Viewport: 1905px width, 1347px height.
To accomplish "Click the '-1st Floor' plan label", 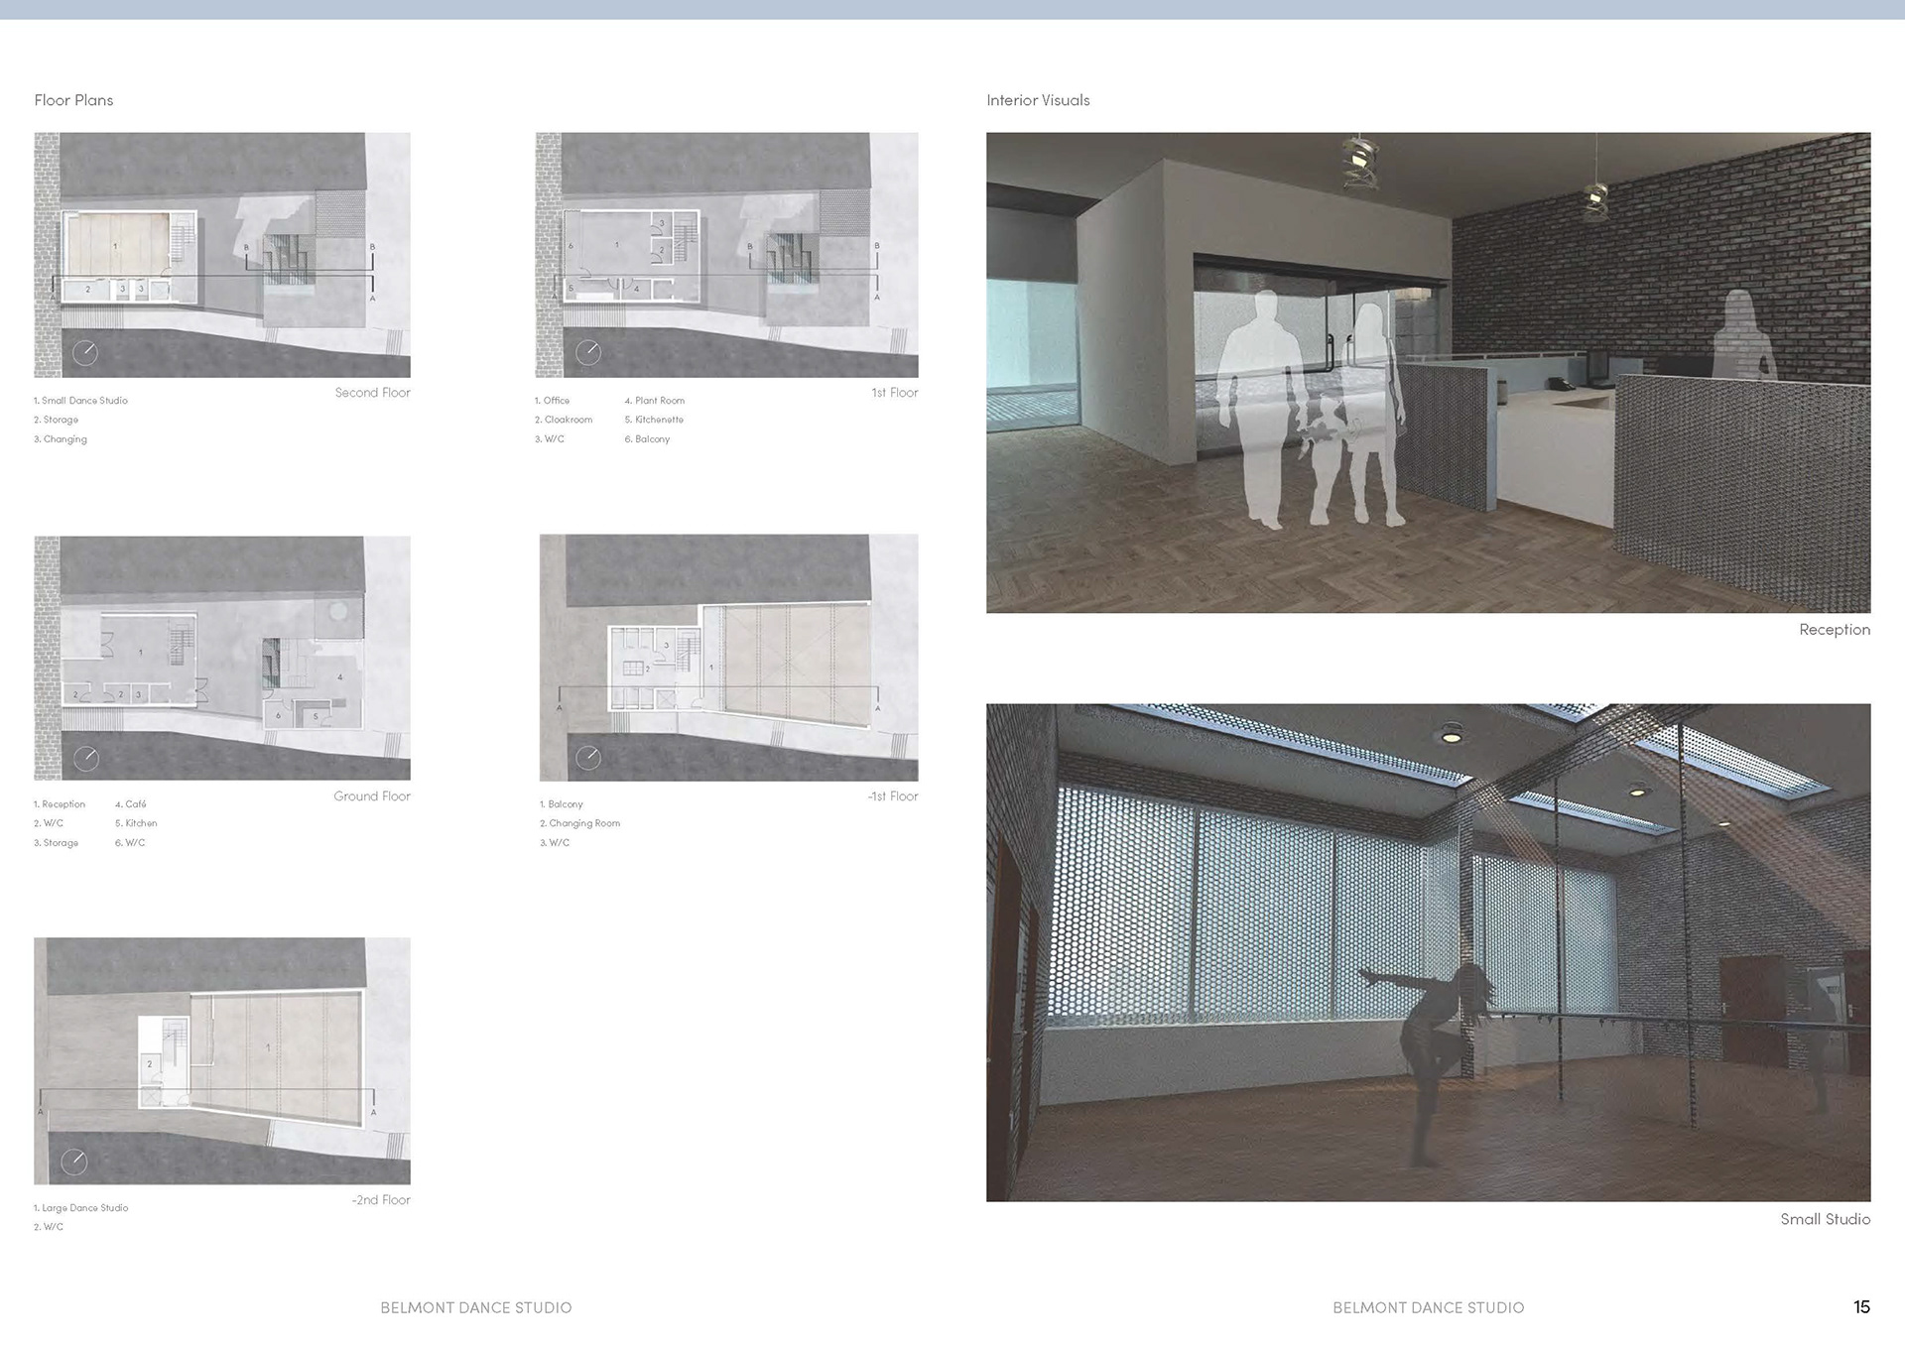I will click(893, 796).
